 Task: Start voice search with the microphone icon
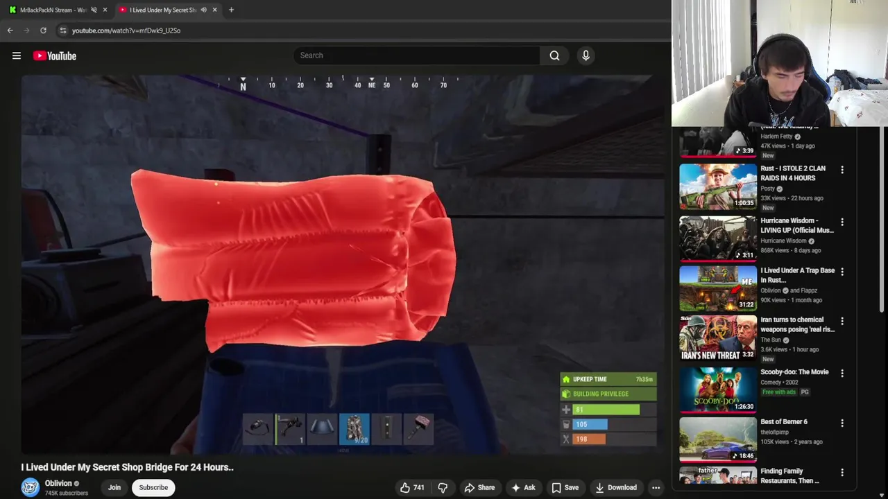pos(586,55)
